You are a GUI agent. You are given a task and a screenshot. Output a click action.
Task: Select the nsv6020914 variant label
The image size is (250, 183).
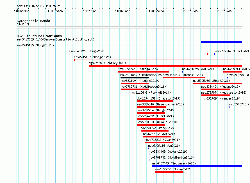[237, 69]
